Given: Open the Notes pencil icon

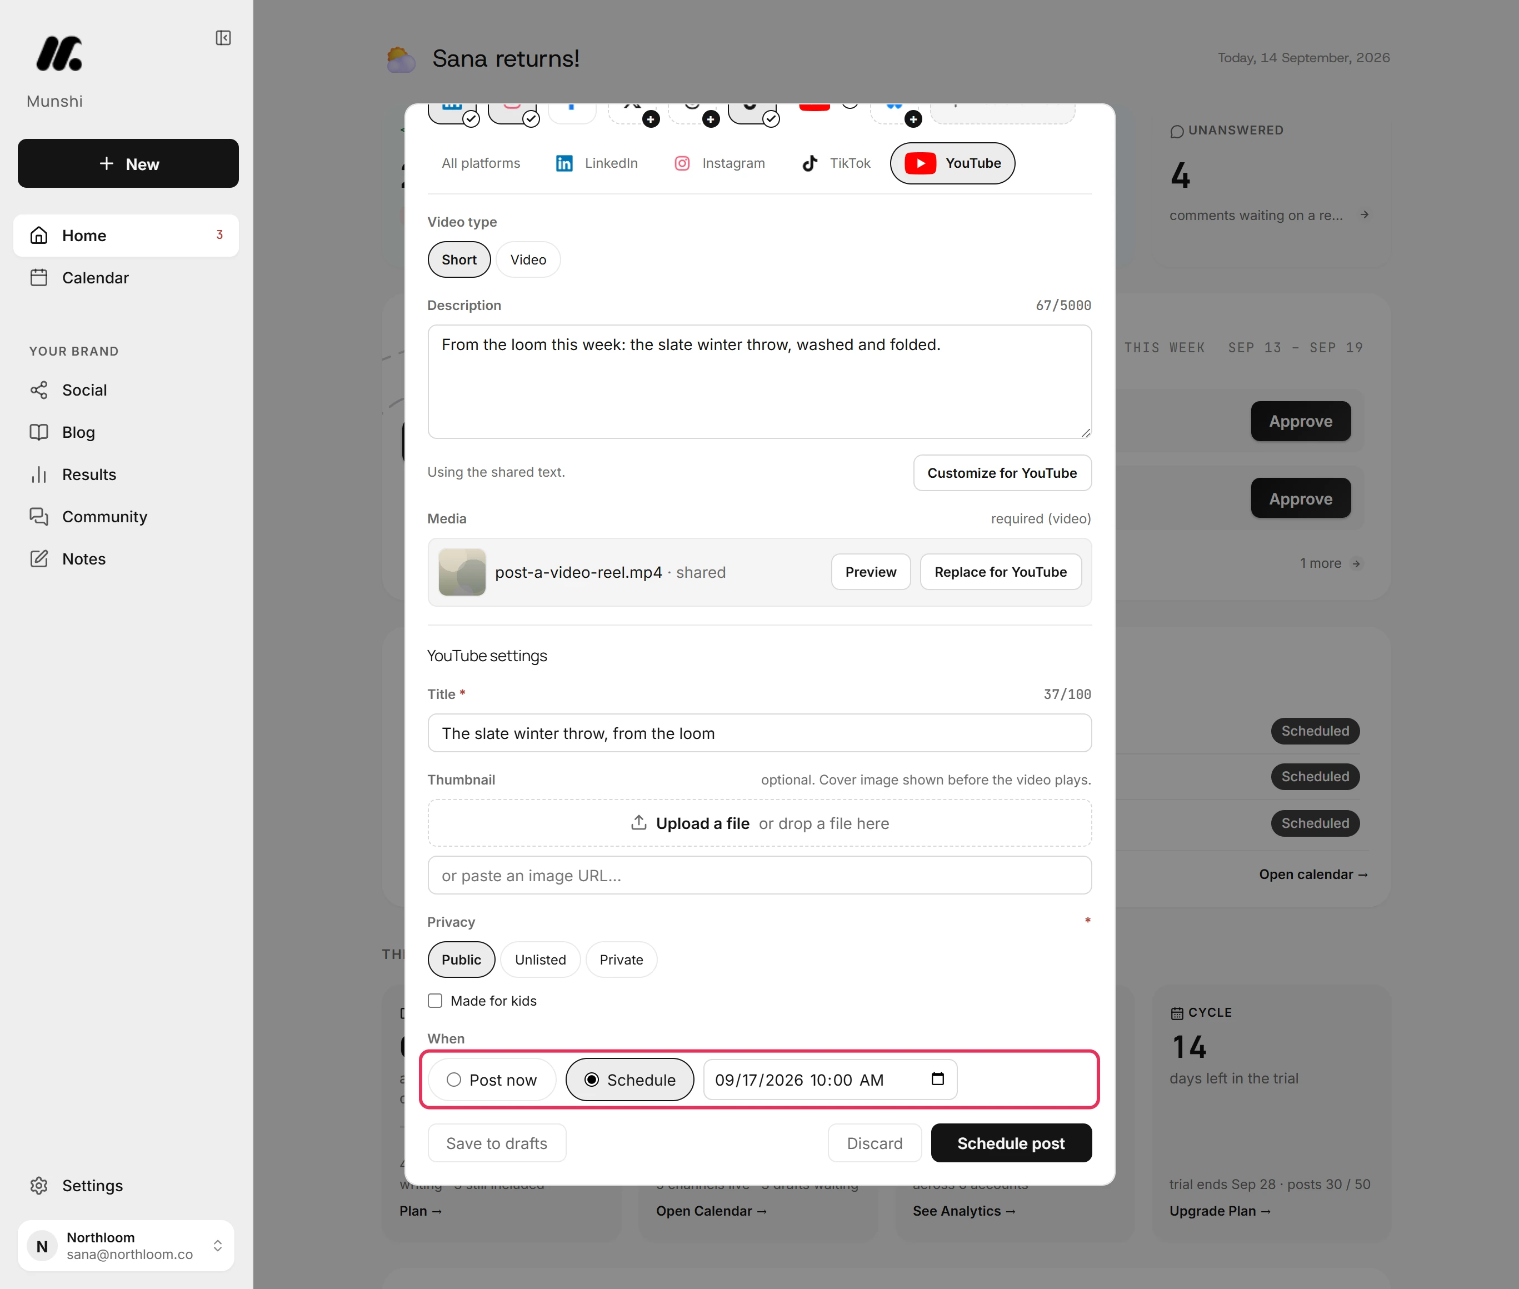Looking at the screenshot, I should [39, 559].
